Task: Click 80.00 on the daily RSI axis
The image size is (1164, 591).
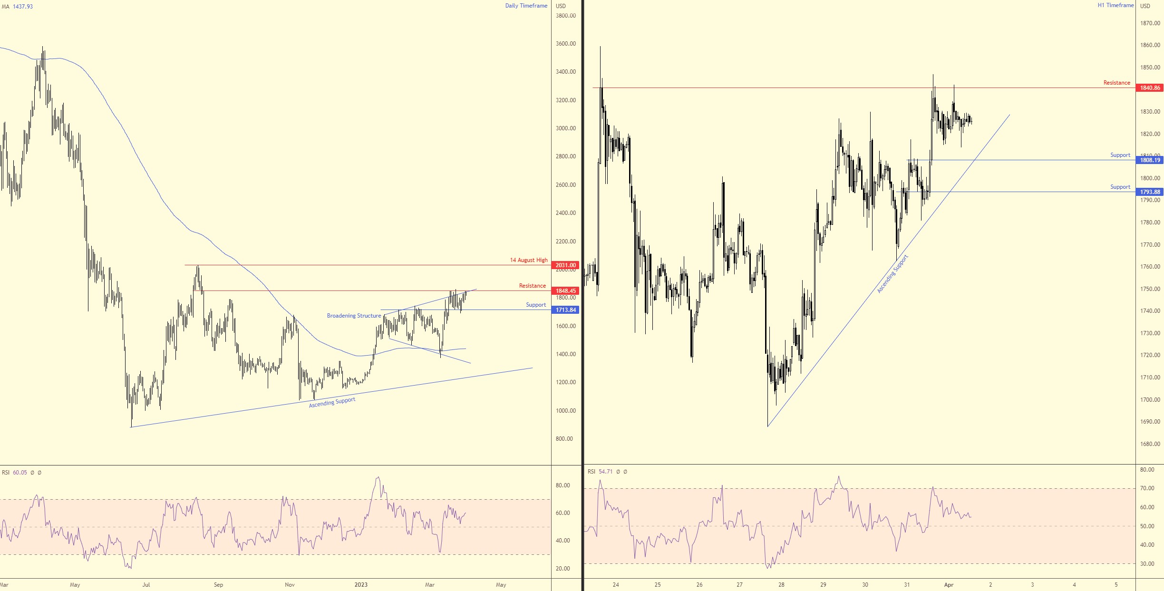Action: [563, 485]
